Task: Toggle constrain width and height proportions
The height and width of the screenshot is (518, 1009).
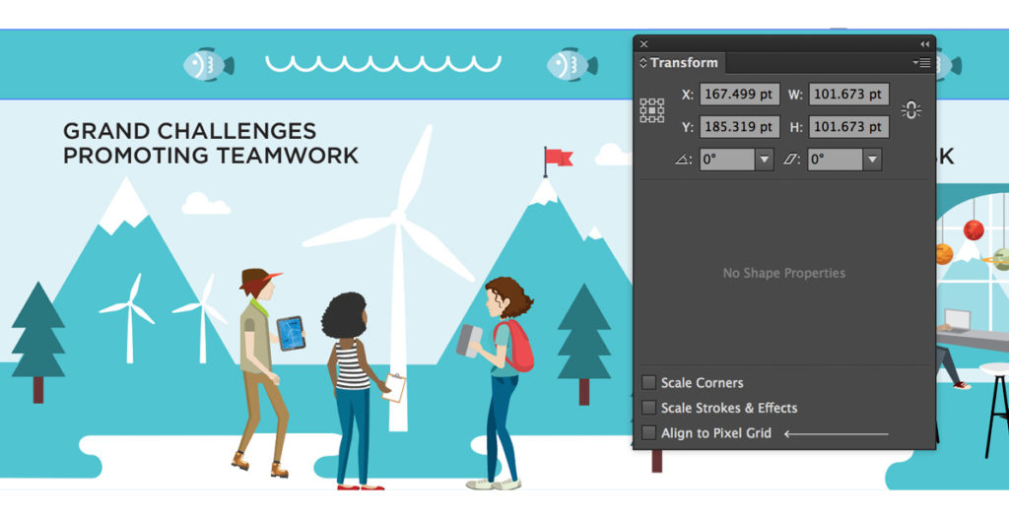Action: click(910, 110)
